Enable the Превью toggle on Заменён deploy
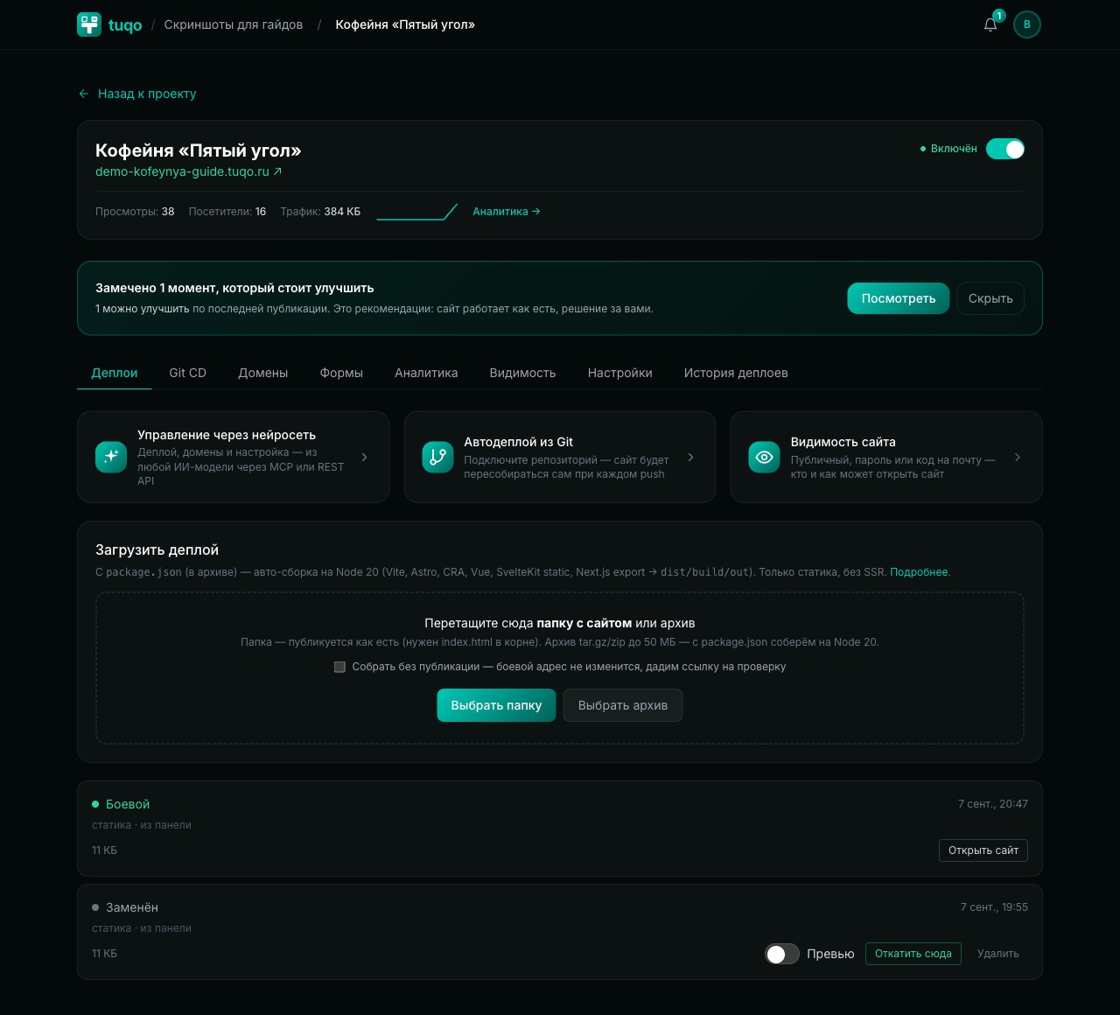This screenshot has height=1015, width=1120. coord(782,954)
